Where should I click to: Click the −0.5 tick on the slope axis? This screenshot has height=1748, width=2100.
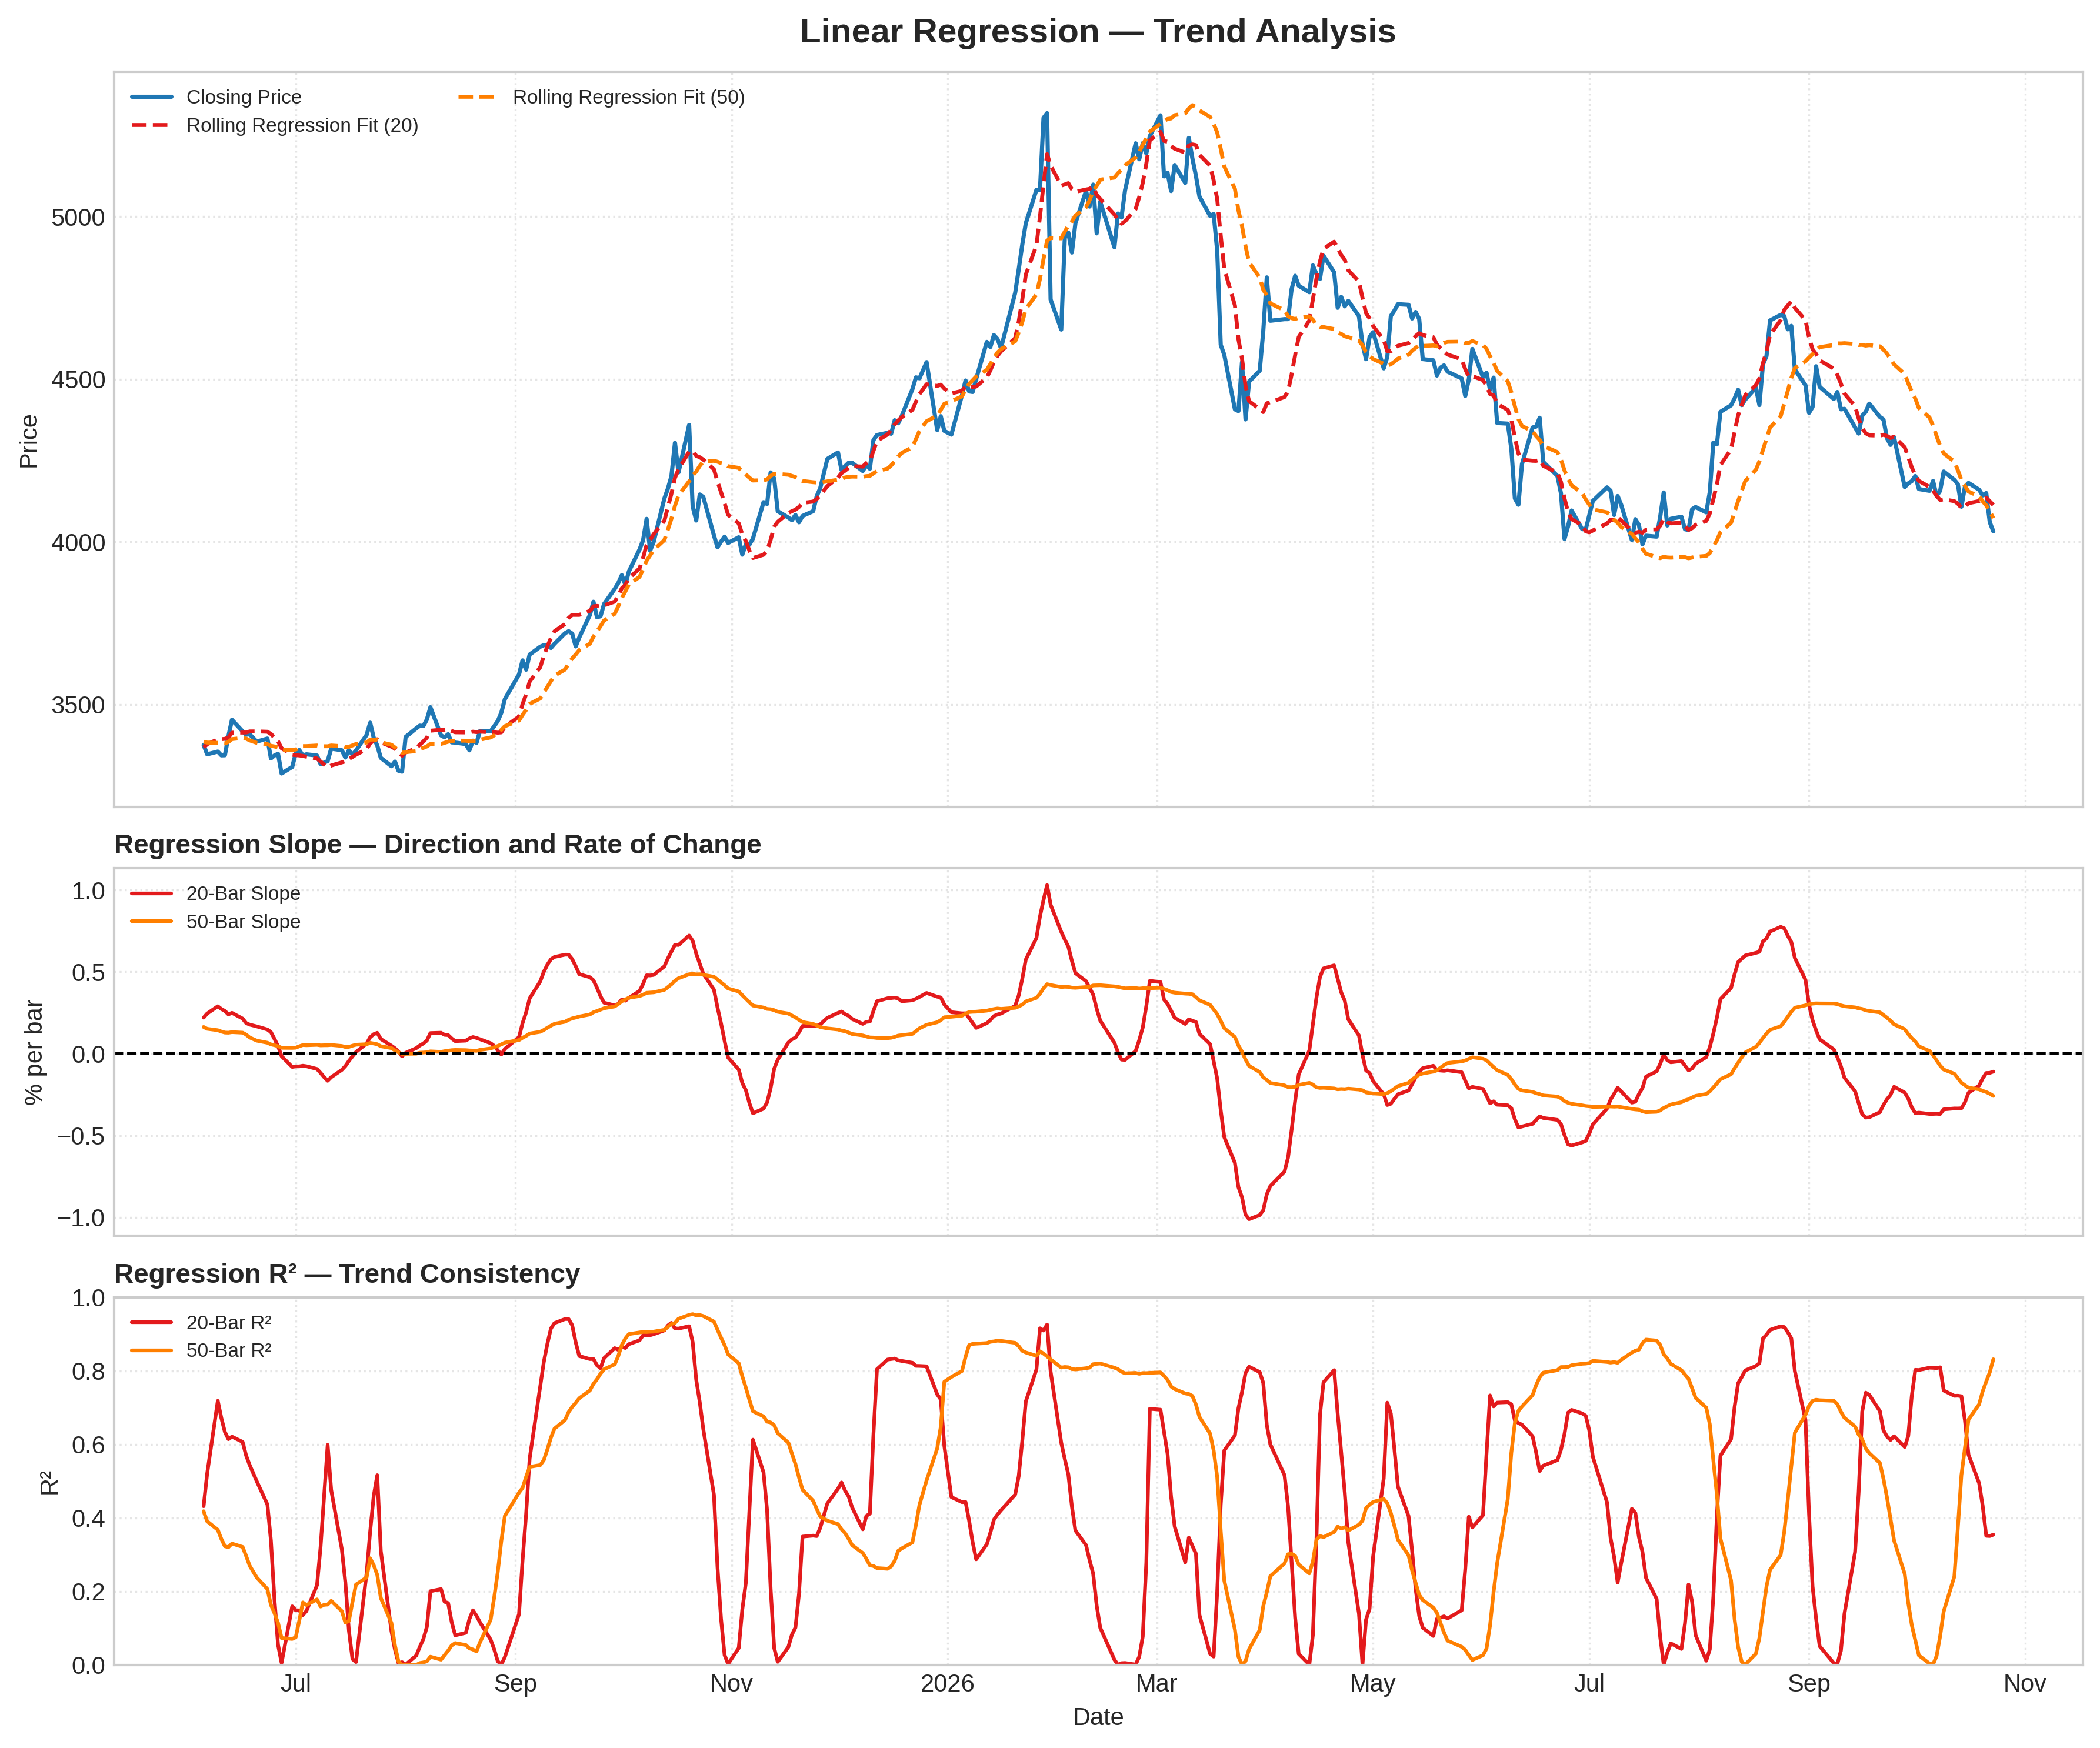80,1136
